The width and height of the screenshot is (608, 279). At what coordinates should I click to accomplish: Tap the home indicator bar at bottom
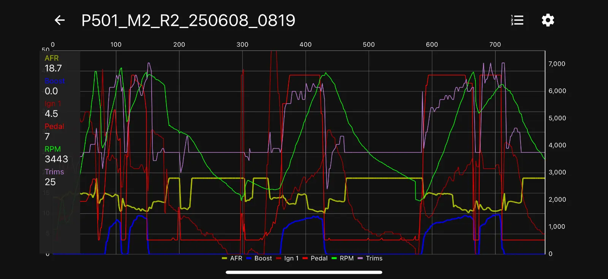(304, 272)
